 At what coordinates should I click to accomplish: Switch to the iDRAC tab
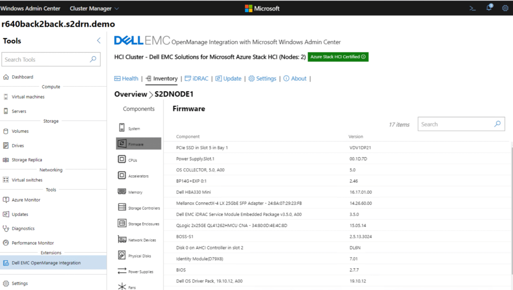tap(196, 79)
